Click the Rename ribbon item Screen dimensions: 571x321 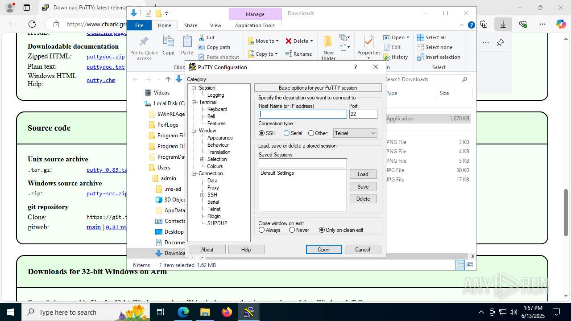coord(298,54)
